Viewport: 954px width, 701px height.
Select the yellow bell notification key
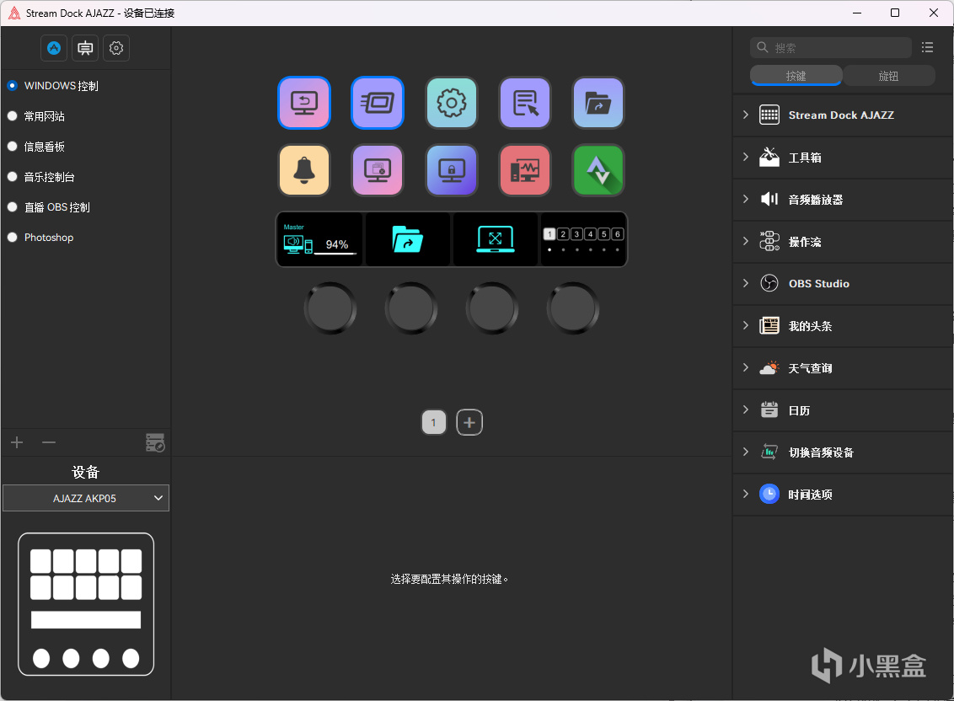click(304, 170)
